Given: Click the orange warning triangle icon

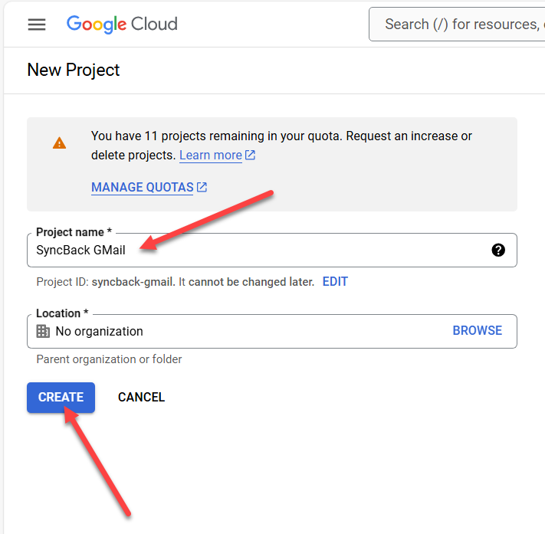Looking at the screenshot, I should 59,143.
